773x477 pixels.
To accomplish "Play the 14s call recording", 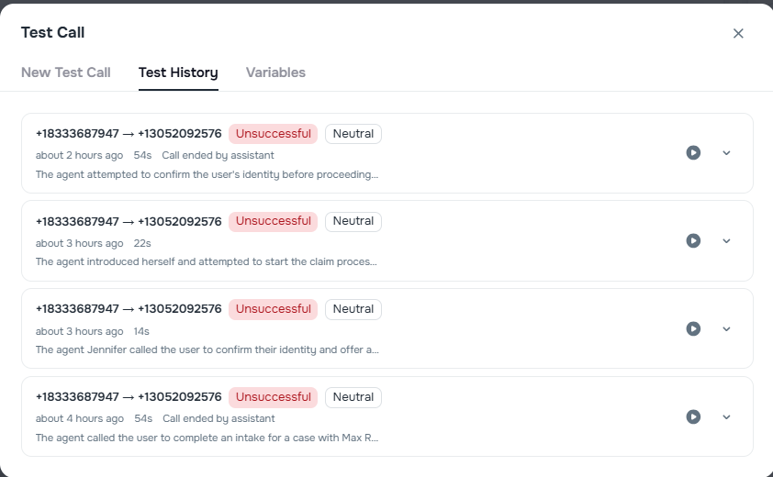I will click(693, 328).
